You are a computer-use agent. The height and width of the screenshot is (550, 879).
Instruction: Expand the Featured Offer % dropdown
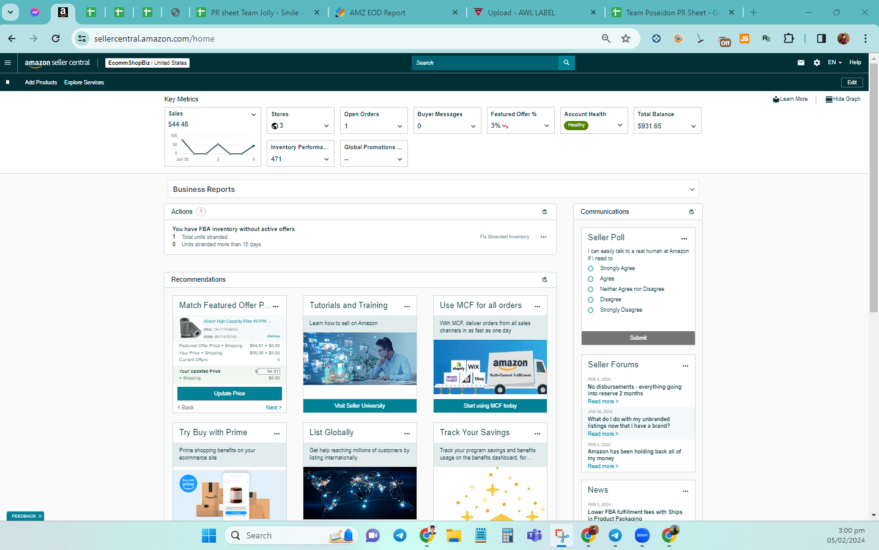[x=546, y=126]
